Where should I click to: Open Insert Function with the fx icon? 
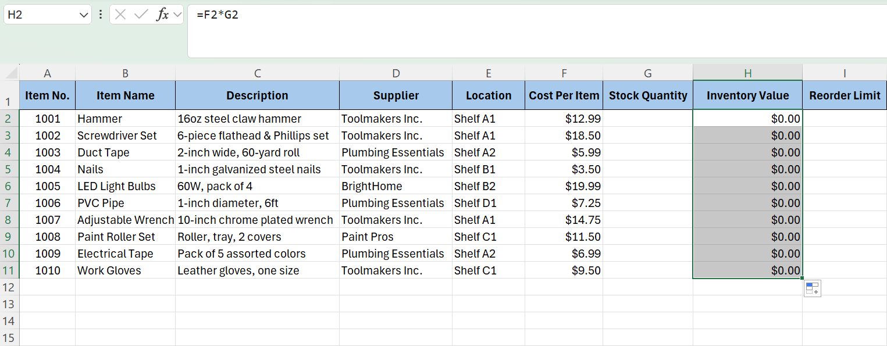pyautogui.click(x=162, y=15)
